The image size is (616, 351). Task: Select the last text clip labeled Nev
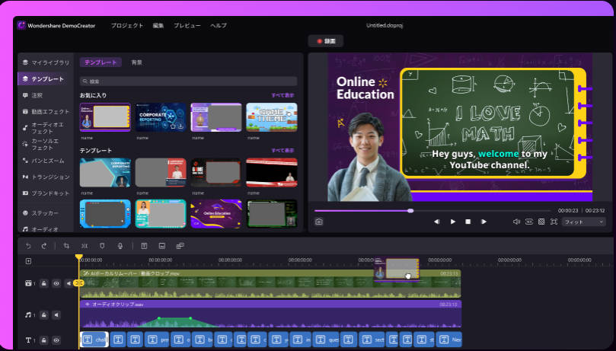448,340
